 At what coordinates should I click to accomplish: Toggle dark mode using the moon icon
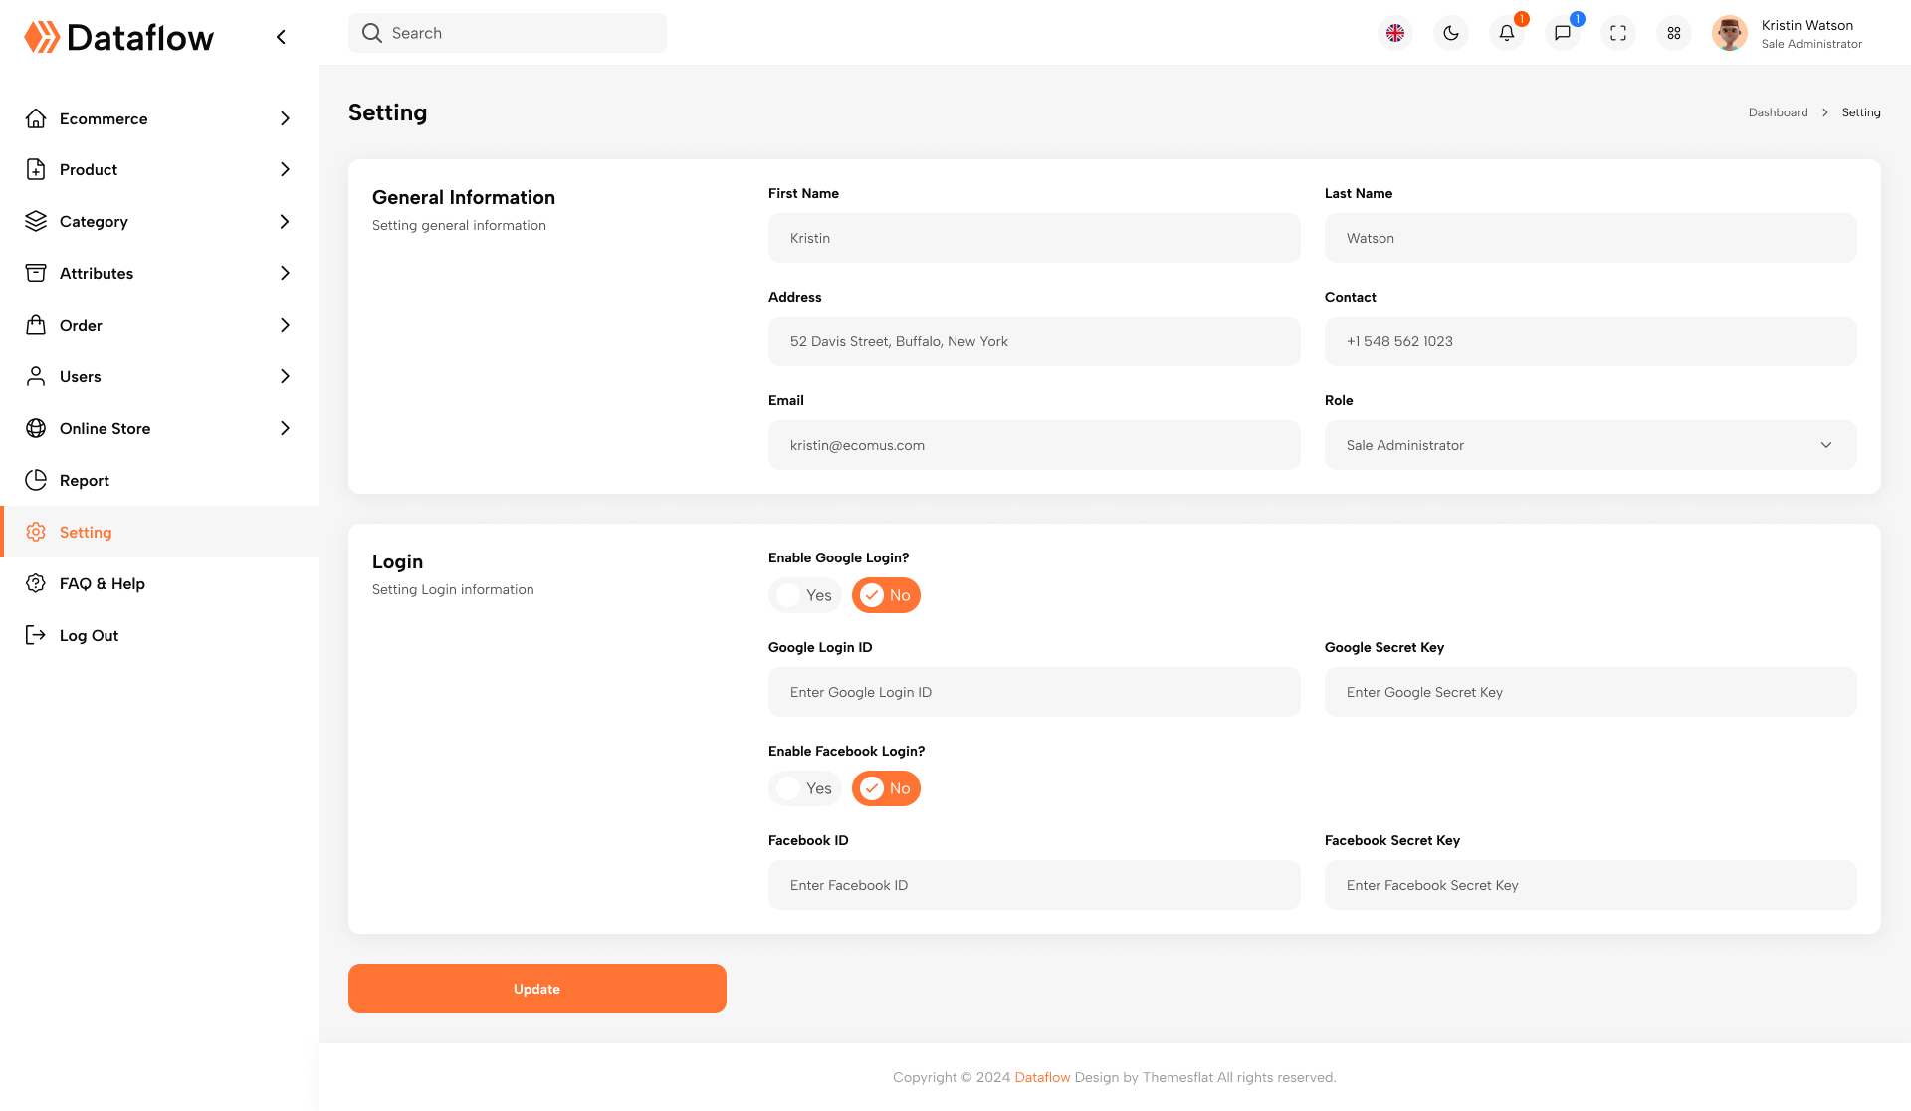1450,33
